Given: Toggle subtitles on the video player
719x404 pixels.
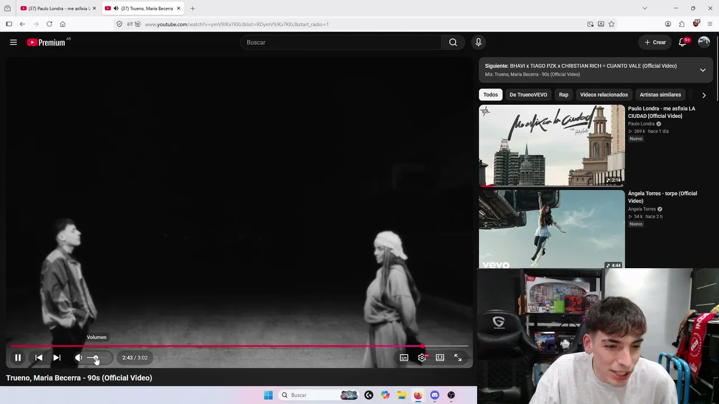Looking at the screenshot, I should coord(404,357).
